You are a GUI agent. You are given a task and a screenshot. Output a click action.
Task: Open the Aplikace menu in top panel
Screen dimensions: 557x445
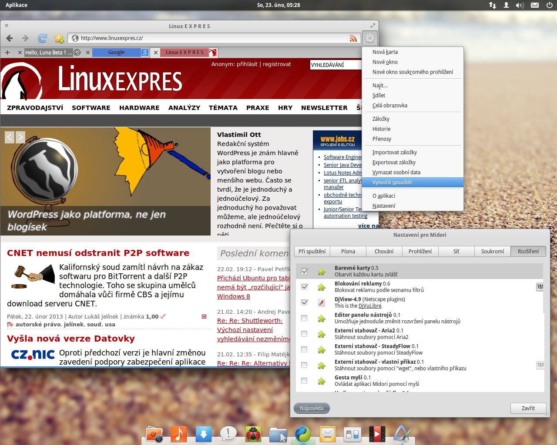click(x=17, y=5)
